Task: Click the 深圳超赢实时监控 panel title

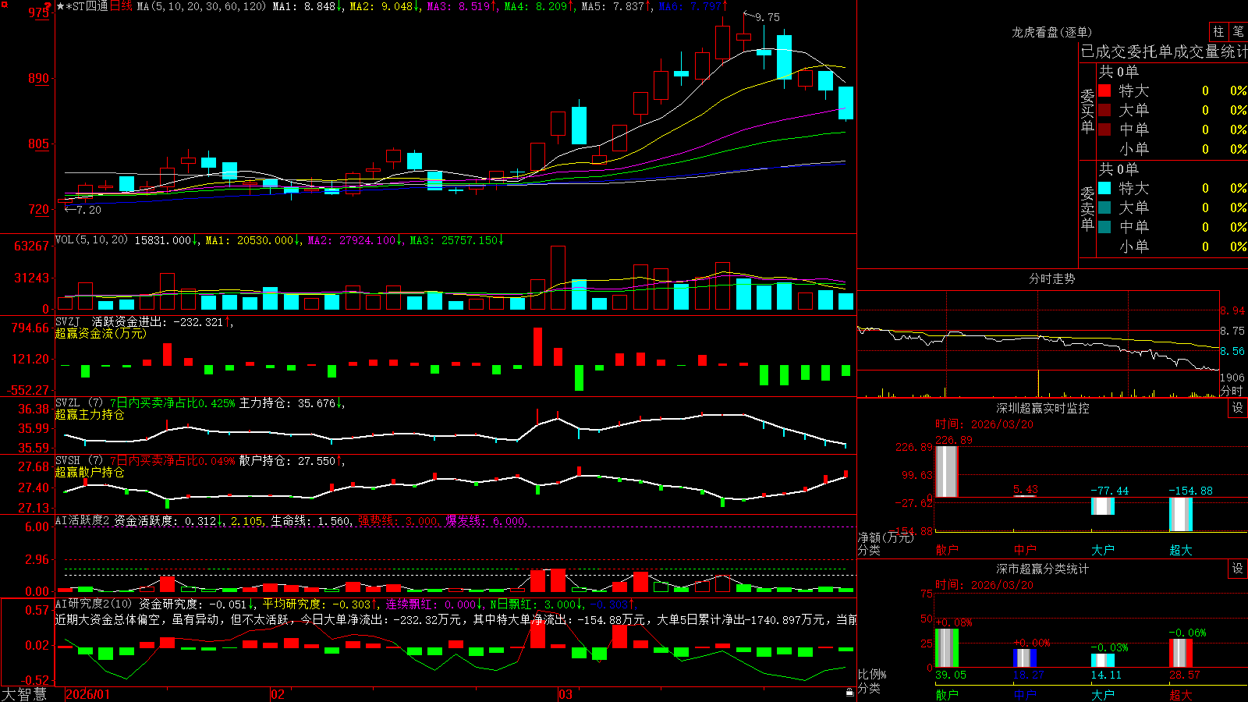Action: point(1042,408)
